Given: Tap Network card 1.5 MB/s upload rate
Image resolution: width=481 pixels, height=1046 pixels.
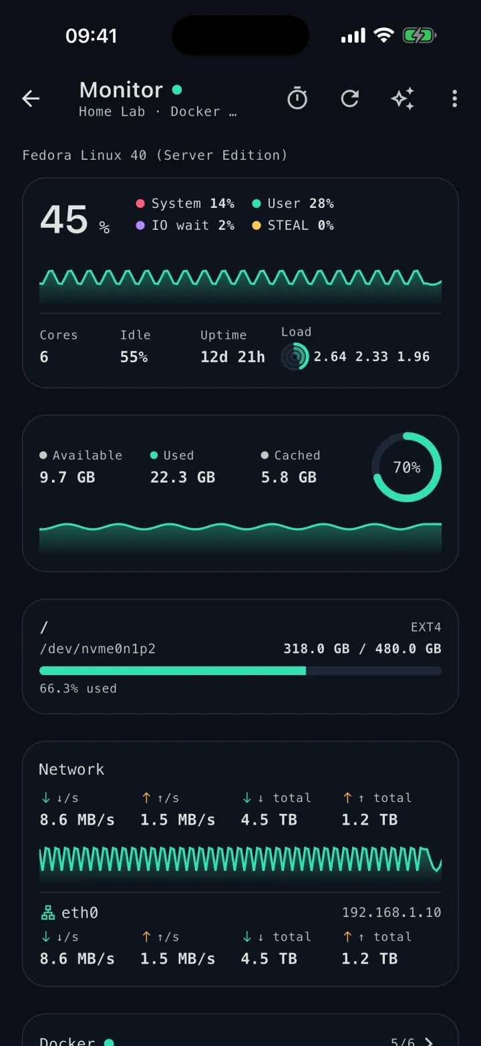Looking at the screenshot, I should [178, 819].
